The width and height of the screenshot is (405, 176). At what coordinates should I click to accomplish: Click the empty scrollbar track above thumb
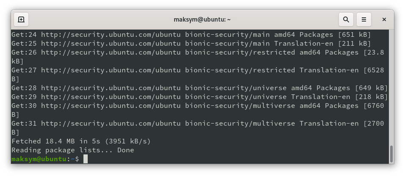(391, 85)
